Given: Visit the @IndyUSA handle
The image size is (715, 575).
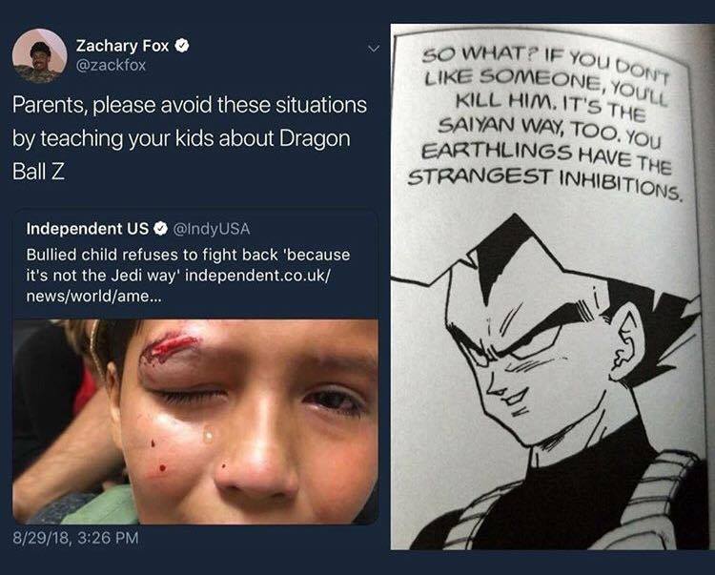Looking at the screenshot, I should pyautogui.click(x=211, y=229).
